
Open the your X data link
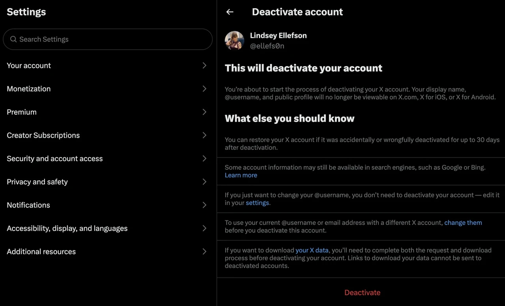pyautogui.click(x=312, y=250)
